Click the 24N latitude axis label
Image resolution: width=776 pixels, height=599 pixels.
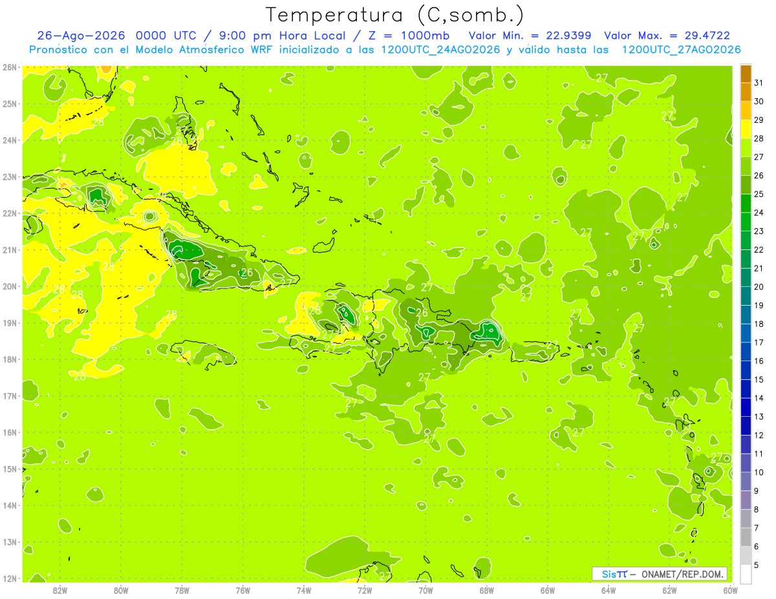(9, 140)
